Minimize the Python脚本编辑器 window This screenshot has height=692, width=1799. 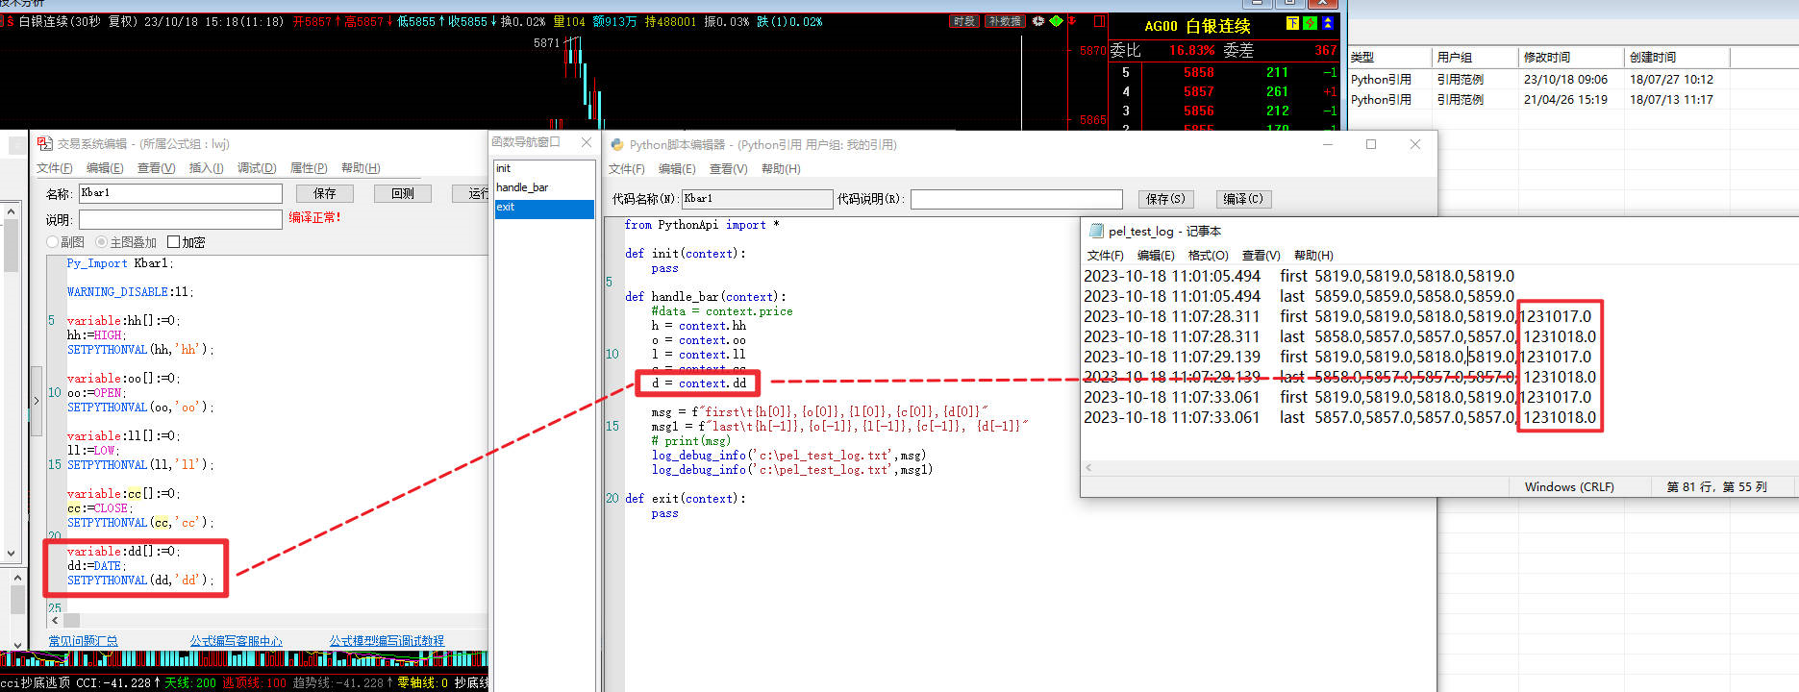click(x=1328, y=144)
